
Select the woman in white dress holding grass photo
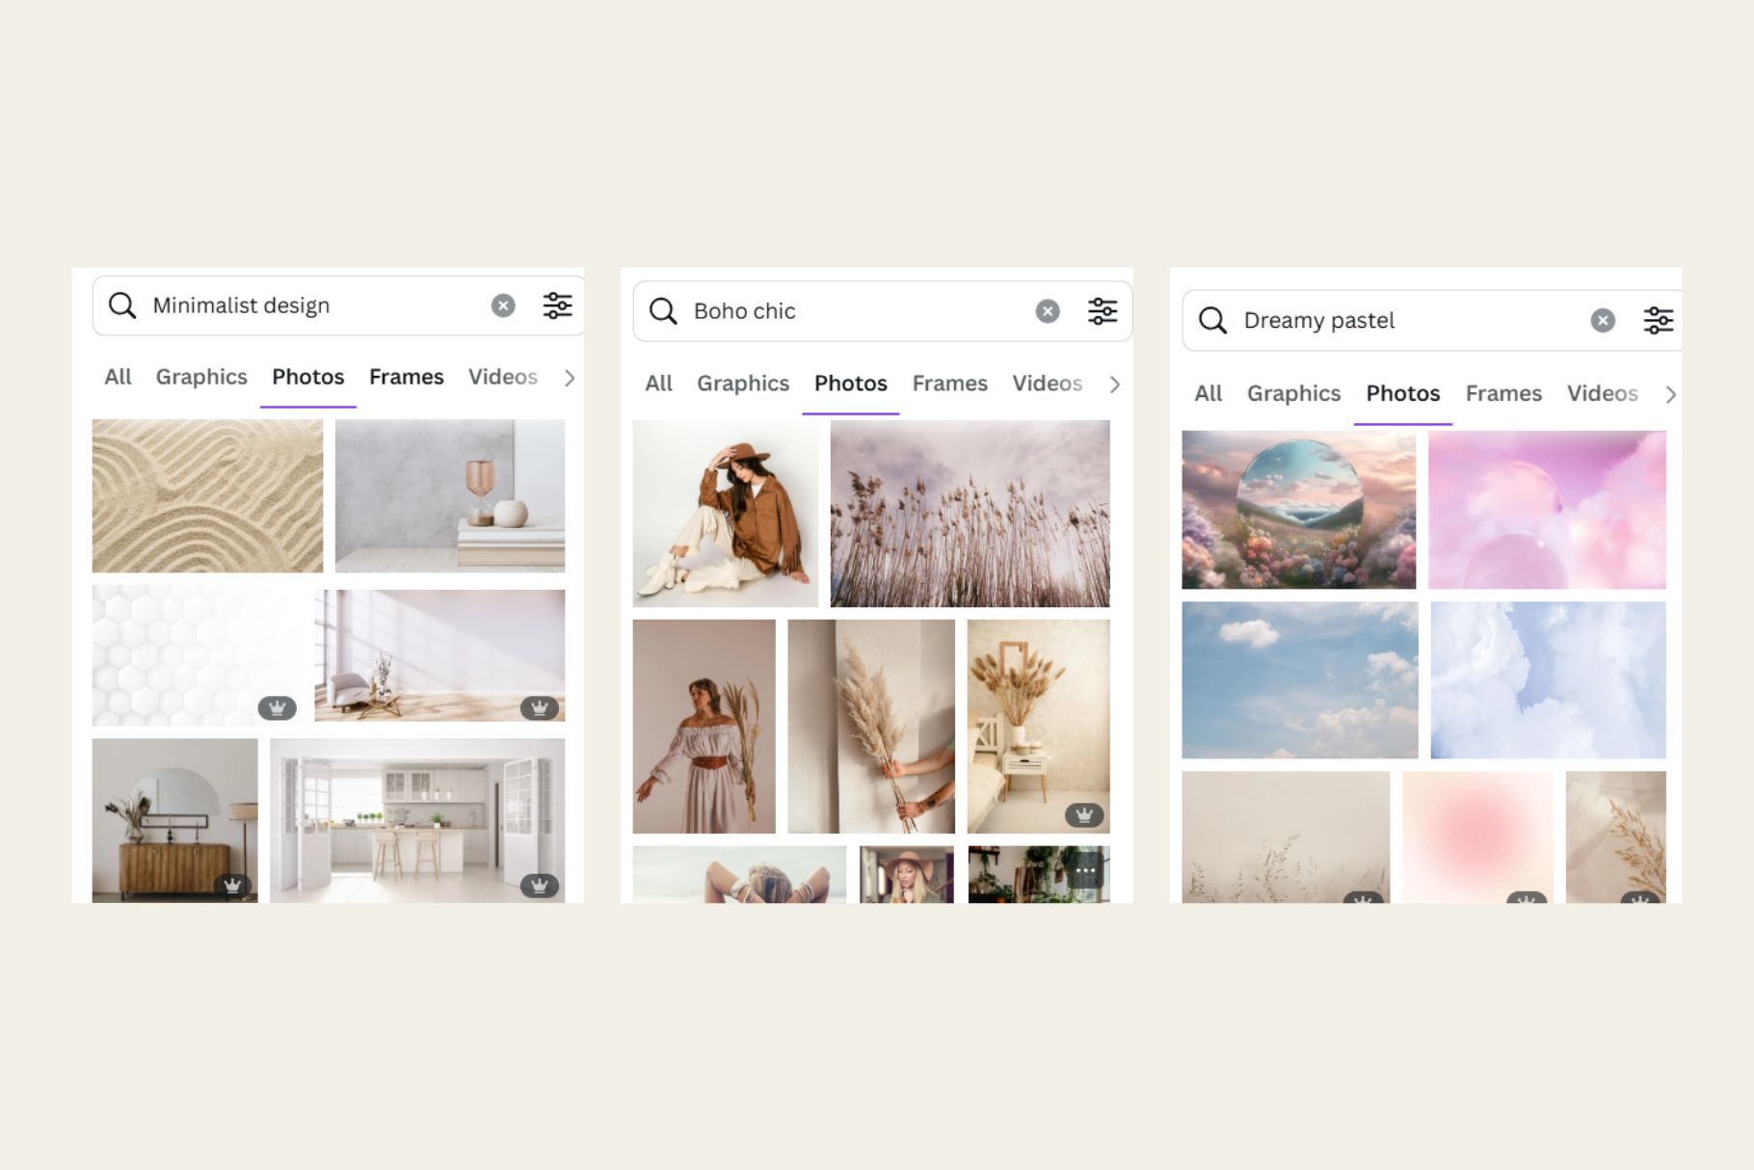[704, 727]
